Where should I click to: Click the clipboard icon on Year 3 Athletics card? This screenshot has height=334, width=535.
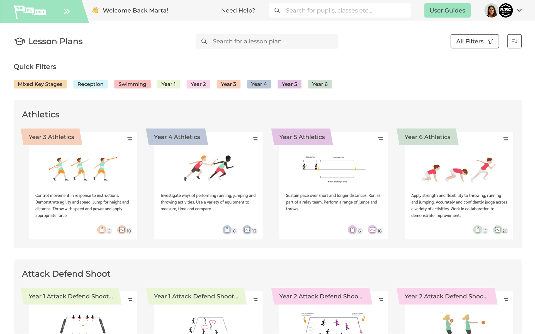click(102, 230)
